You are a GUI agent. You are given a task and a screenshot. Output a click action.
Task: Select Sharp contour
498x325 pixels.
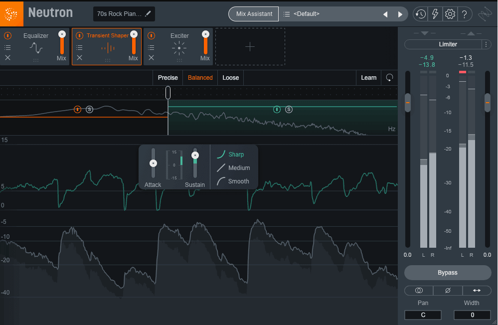231,155
